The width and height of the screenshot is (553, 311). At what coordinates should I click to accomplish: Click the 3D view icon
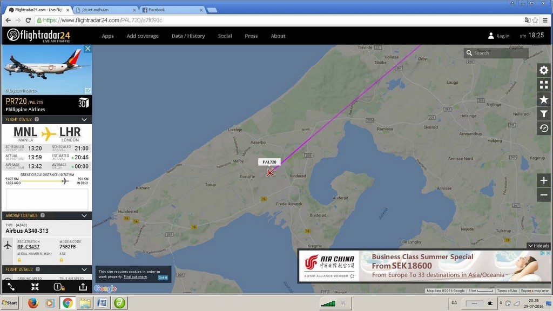[x=84, y=103]
